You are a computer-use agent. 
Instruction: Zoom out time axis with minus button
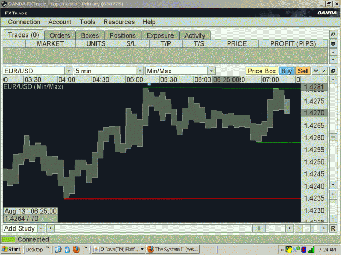298,228
